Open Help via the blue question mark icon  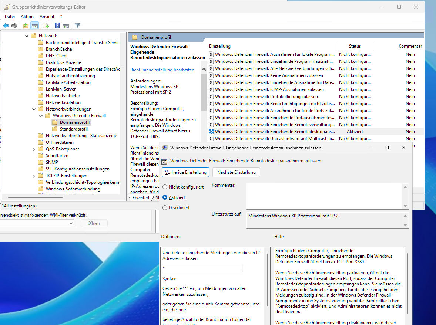(x=57, y=26)
